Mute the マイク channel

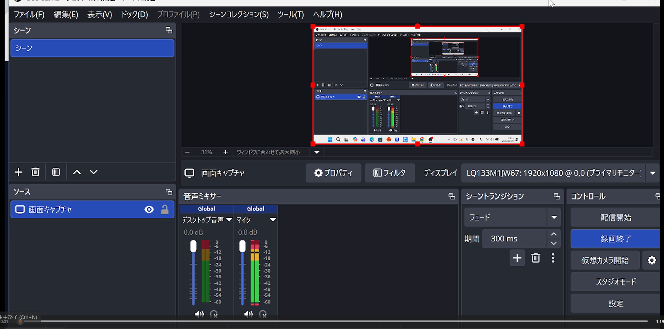point(248,314)
